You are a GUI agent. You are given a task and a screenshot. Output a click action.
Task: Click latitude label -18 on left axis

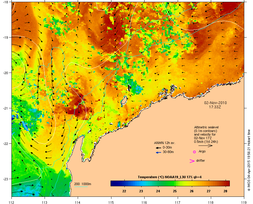pyautogui.click(x=5, y=2)
